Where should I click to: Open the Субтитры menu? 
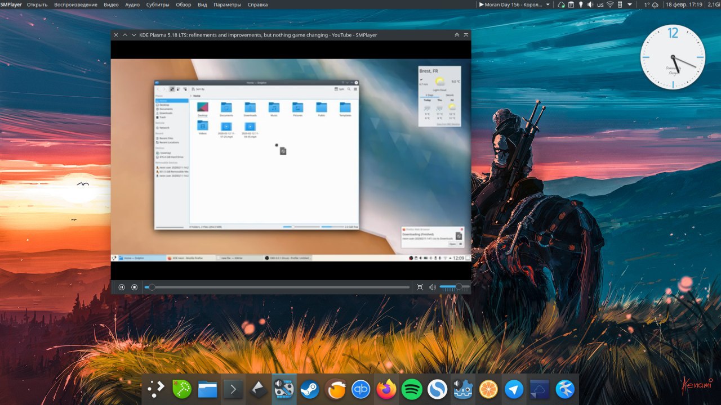pyautogui.click(x=158, y=4)
